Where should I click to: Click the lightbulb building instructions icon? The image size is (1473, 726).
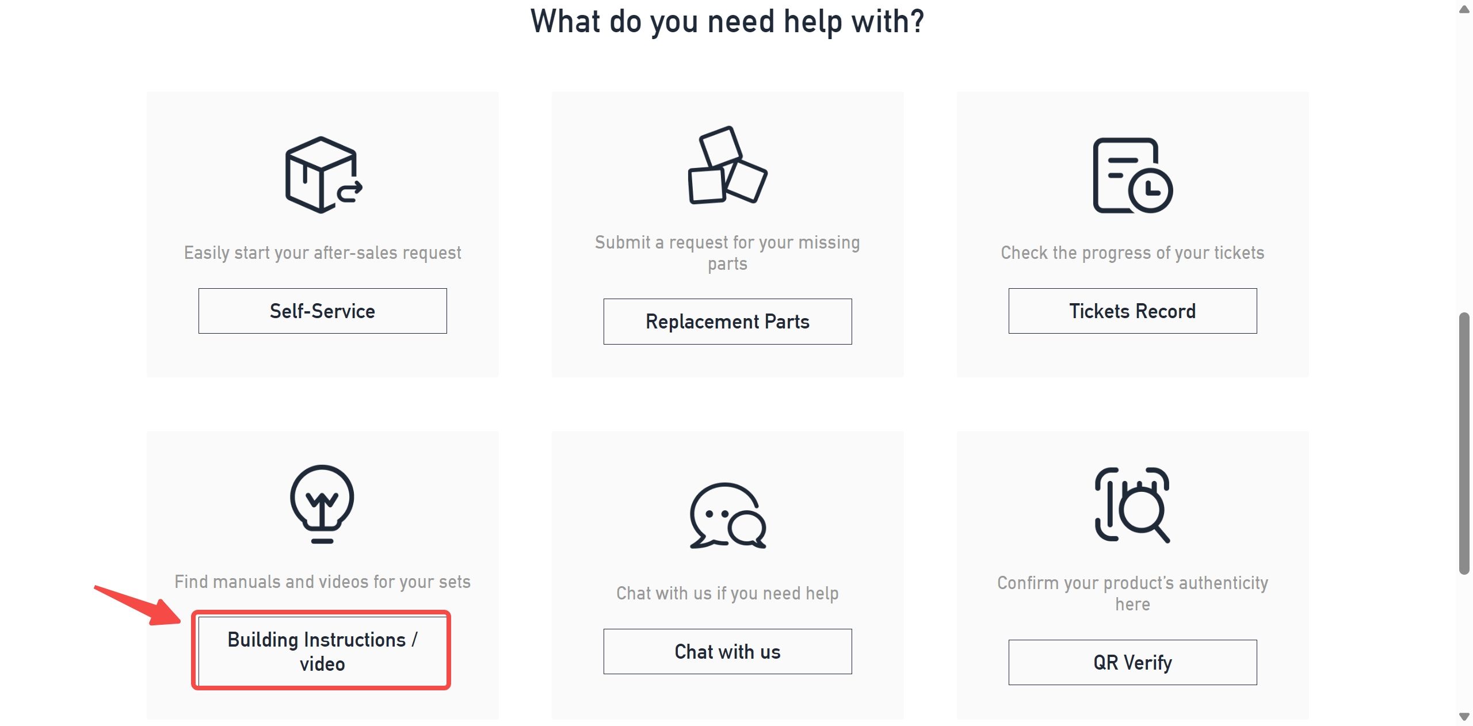pyautogui.click(x=322, y=503)
